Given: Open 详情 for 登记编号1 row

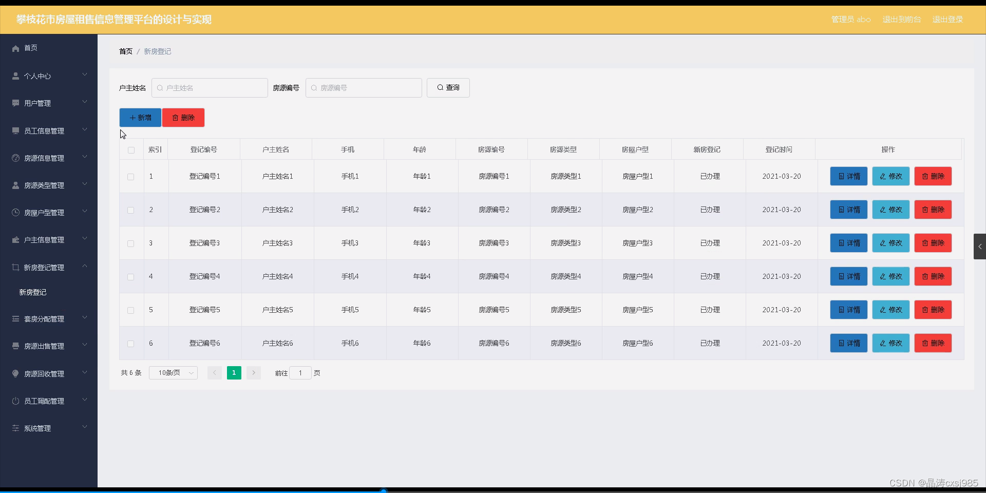Looking at the screenshot, I should [849, 176].
